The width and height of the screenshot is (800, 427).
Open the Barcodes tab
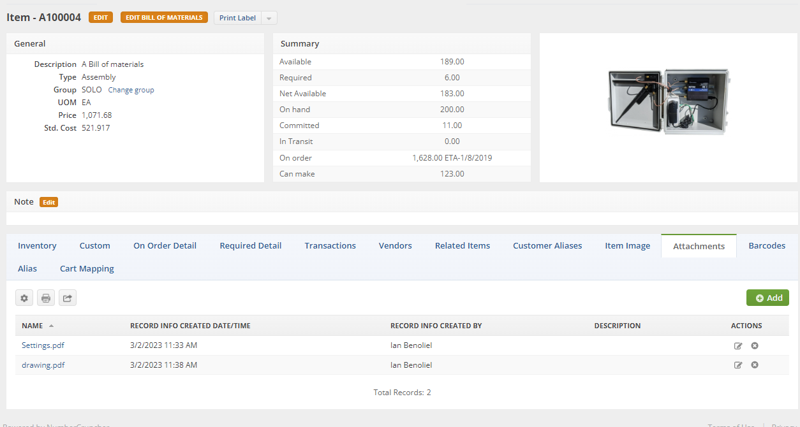pyautogui.click(x=767, y=245)
